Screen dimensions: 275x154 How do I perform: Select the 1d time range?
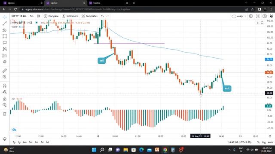coord(47,142)
